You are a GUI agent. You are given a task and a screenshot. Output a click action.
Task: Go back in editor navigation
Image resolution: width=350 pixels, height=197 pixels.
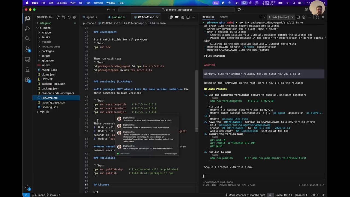(108, 10)
